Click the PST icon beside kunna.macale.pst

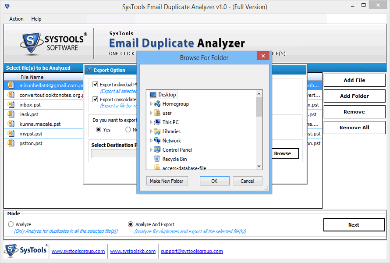click(11, 124)
